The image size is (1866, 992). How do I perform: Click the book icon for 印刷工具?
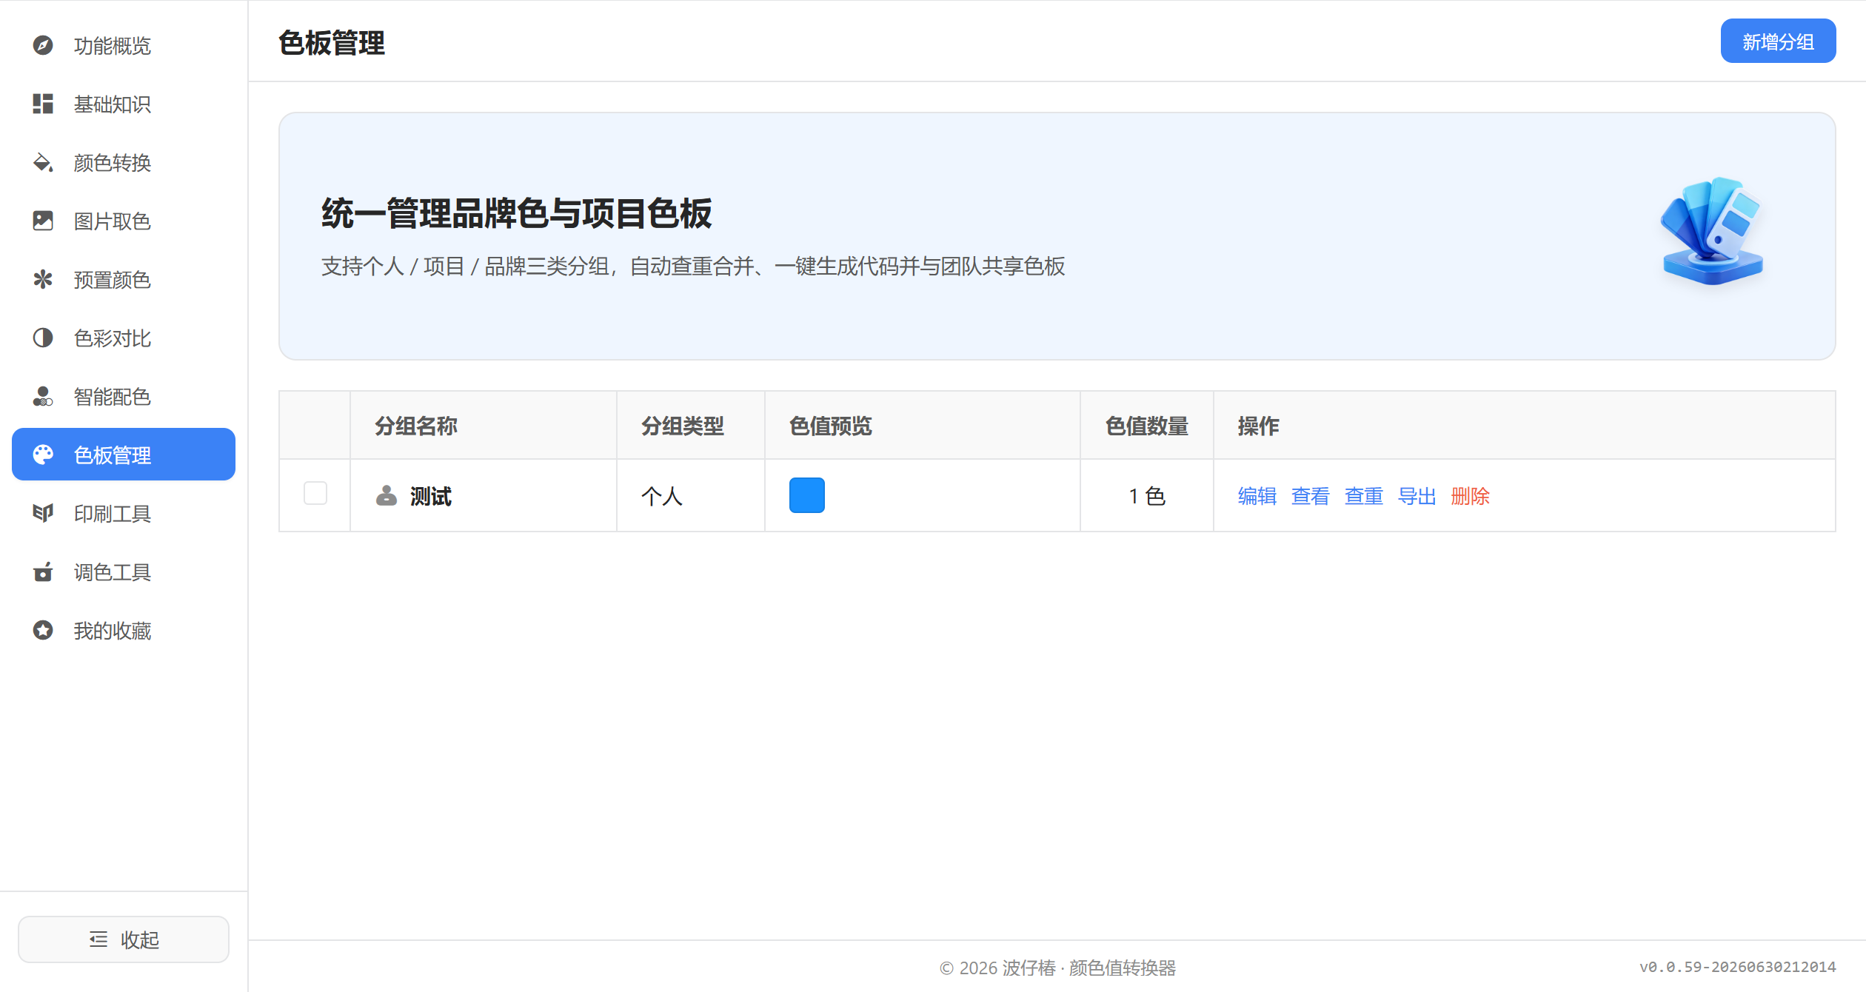(x=43, y=514)
